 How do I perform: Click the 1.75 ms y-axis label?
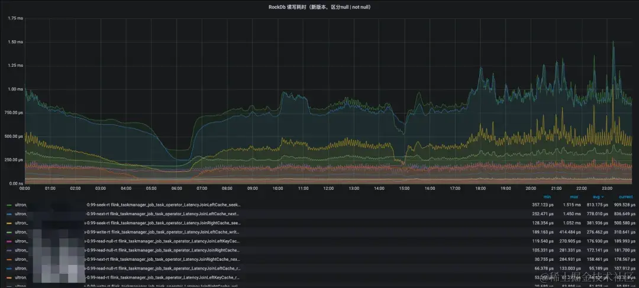[15, 18]
